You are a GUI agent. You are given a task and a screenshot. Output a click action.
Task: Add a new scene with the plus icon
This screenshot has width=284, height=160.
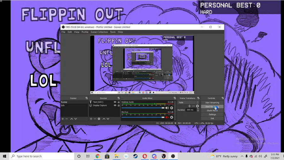point(63,119)
